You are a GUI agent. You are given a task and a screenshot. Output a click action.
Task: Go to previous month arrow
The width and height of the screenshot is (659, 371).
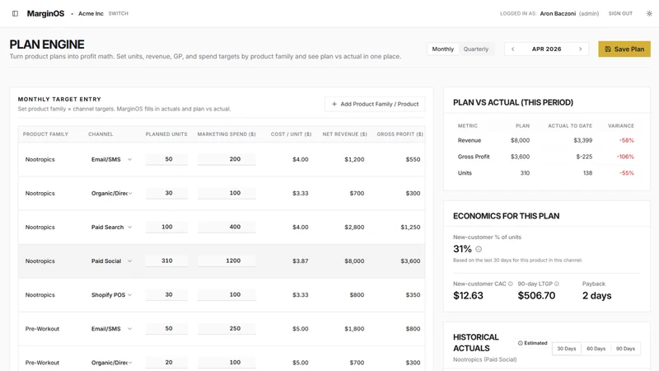[512, 49]
